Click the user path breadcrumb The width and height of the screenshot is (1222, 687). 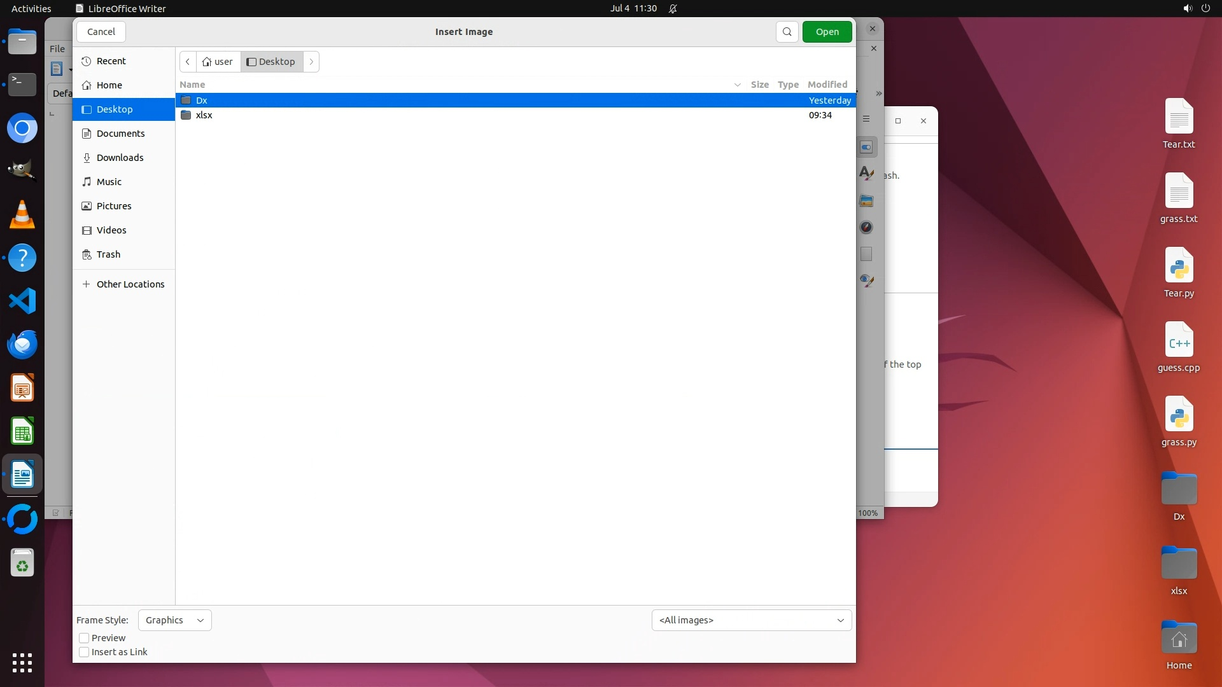tap(218, 62)
